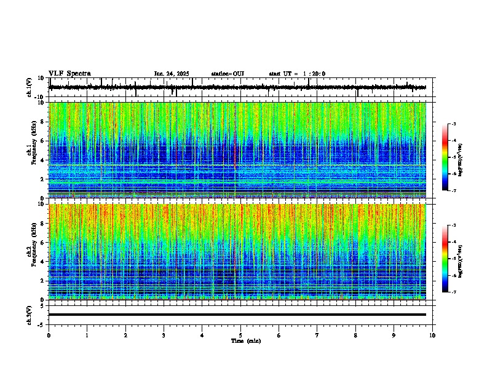
Task: Click the ch.1 voltage waveform trace
Action: coord(237,87)
